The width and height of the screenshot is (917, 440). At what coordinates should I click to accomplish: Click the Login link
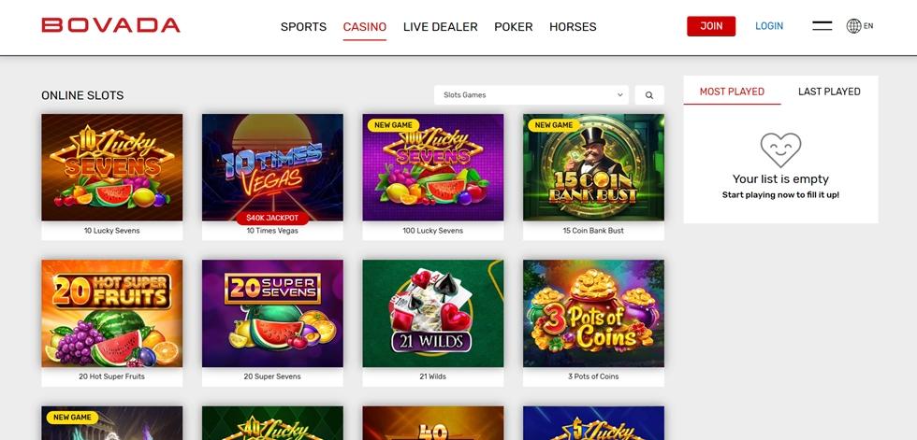click(769, 26)
